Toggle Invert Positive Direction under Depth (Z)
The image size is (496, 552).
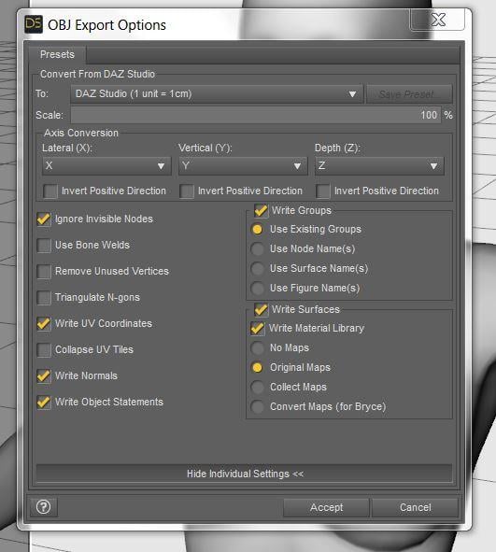point(323,191)
